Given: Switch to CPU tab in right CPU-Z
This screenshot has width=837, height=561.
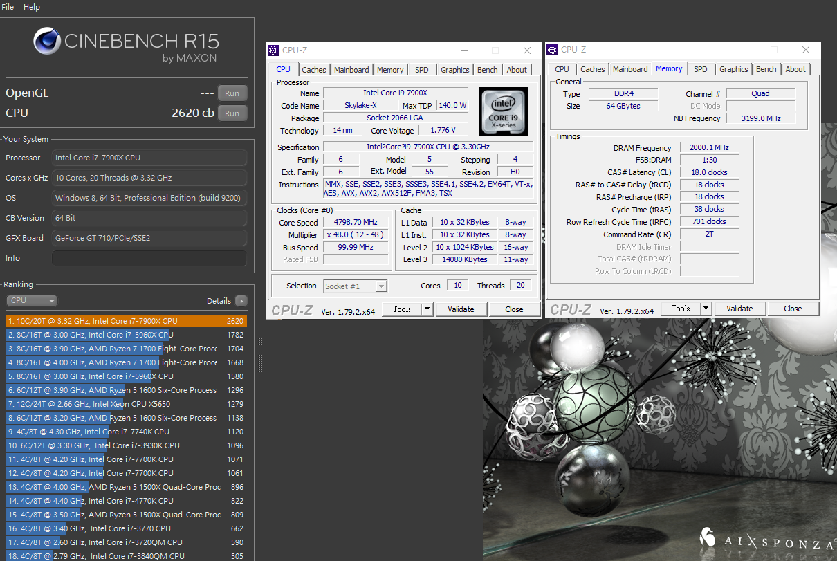Looking at the screenshot, I should 562,69.
